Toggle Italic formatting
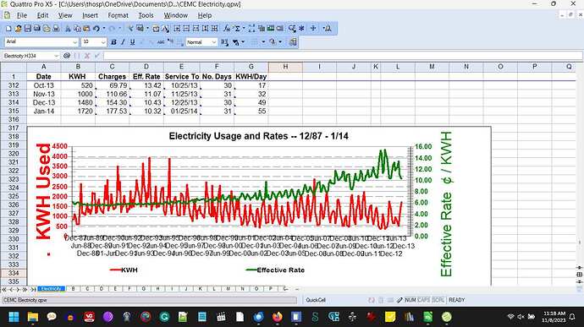 pos(123,42)
